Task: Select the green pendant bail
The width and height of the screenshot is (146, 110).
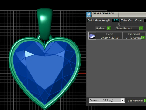Action: (x=45, y=24)
